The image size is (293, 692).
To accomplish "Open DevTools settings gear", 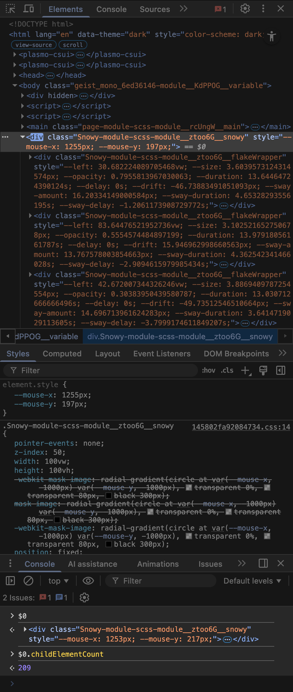I will tap(245, 9).
